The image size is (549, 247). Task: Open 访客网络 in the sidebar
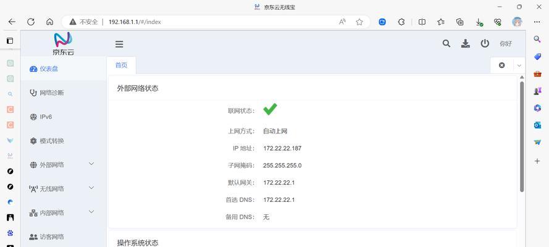(x=64, y=237)
